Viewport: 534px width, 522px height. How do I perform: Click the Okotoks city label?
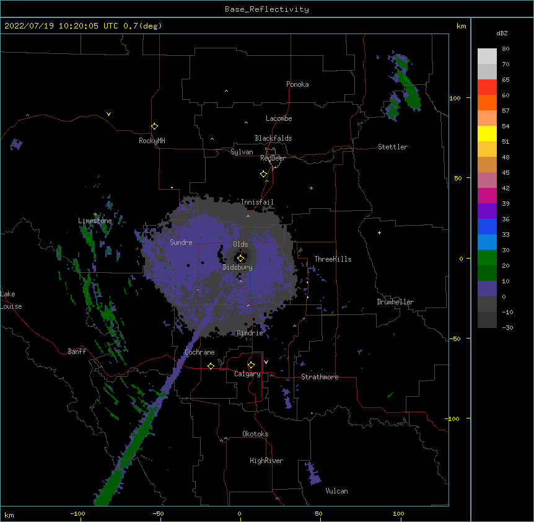tap(255, 434)
